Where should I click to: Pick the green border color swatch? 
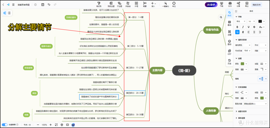point(242,64)
